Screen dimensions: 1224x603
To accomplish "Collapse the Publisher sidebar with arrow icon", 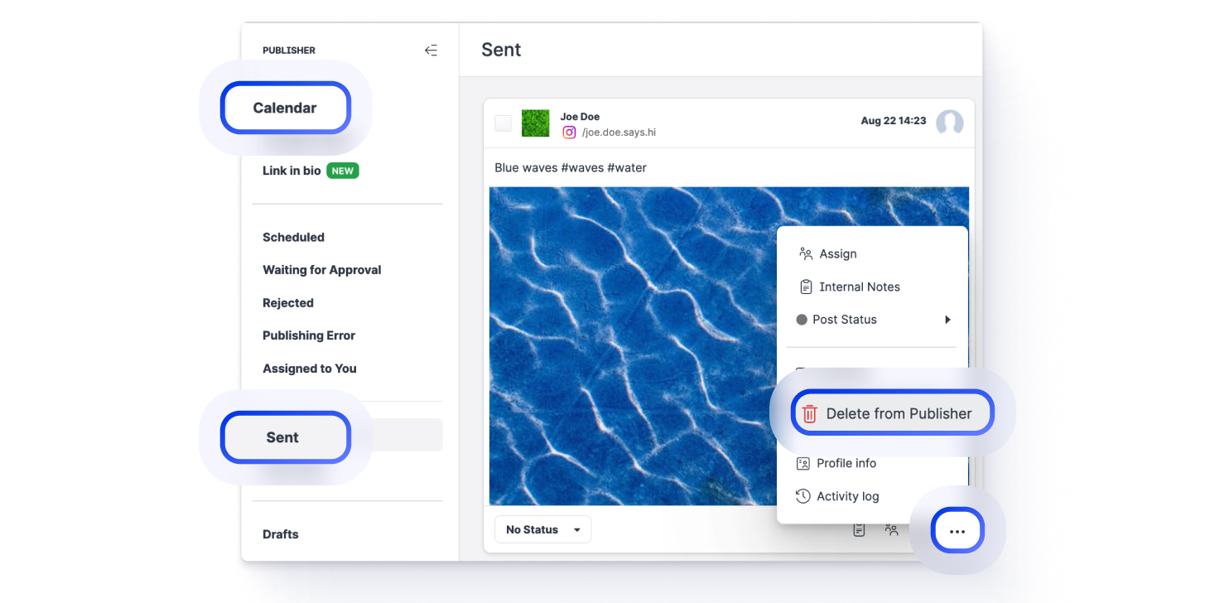I will tap(431, 51).
